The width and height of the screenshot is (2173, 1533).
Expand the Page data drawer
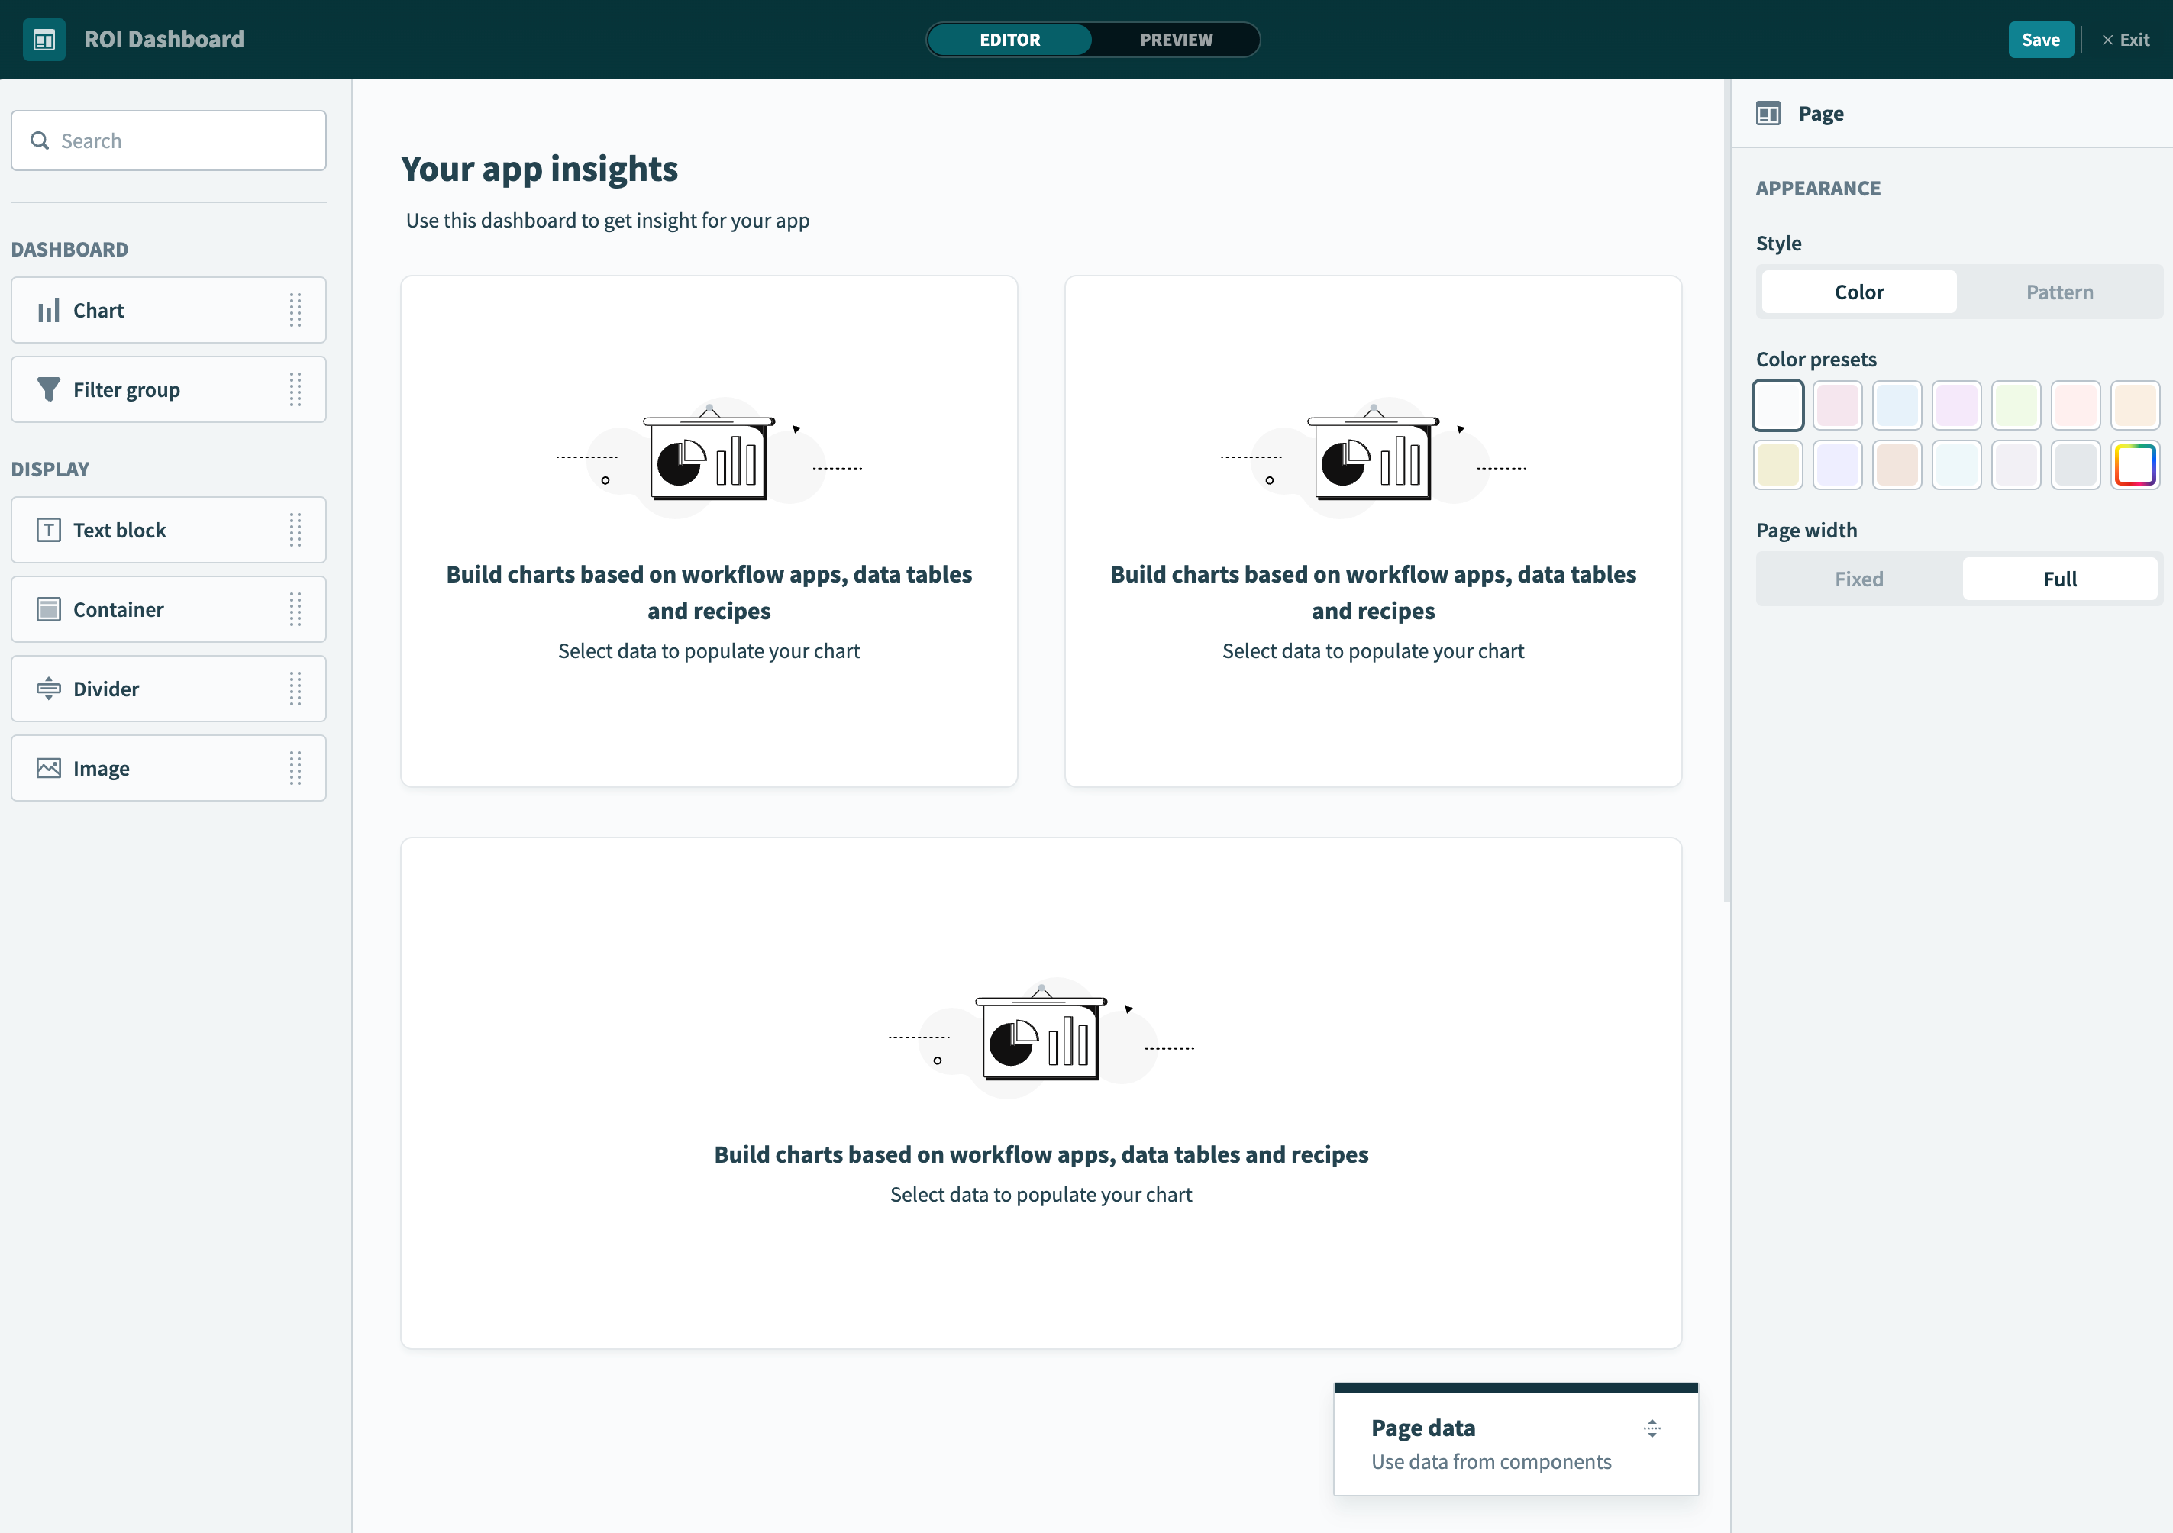1652,1428
